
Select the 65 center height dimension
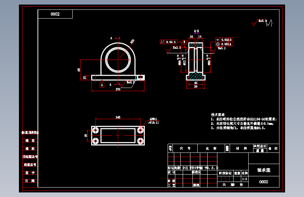[x=79, y=70]
